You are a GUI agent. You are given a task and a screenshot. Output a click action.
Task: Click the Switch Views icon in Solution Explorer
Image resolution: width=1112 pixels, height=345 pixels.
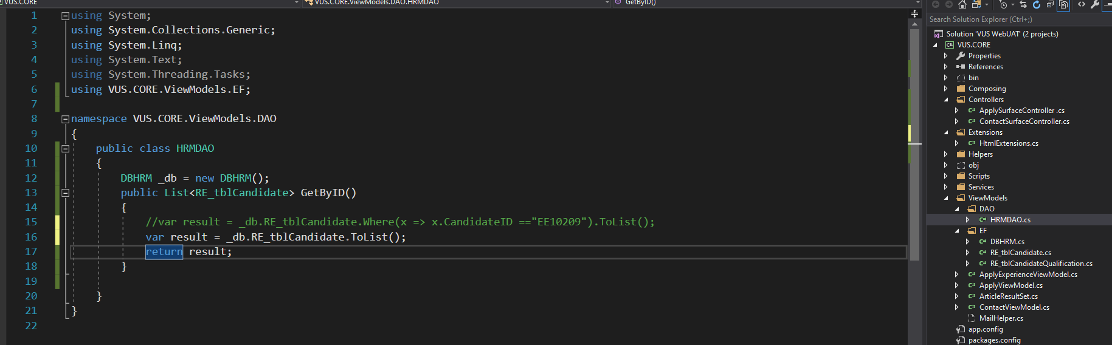(x=976, y=5)
